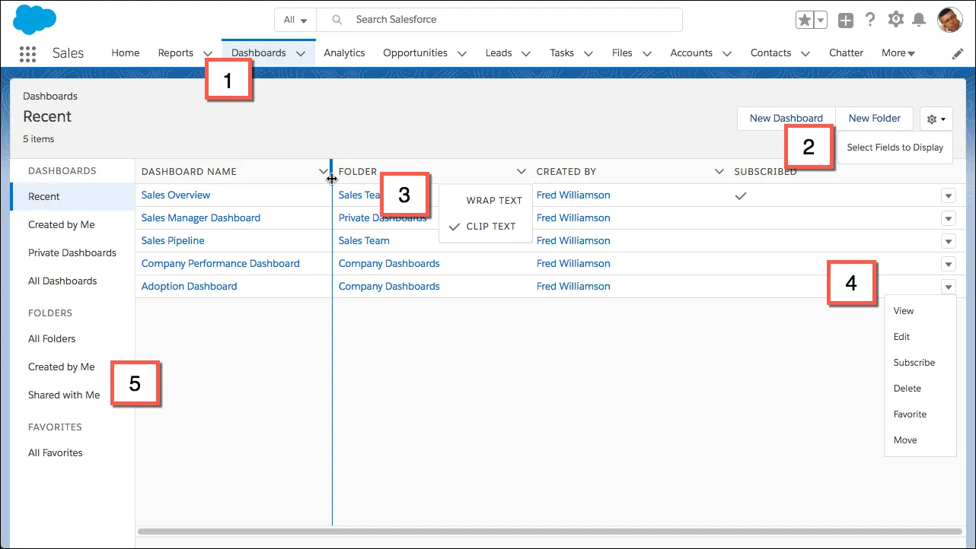Open the user profile avatar
This screenshot has height=549, width=976.
point(950,20)
